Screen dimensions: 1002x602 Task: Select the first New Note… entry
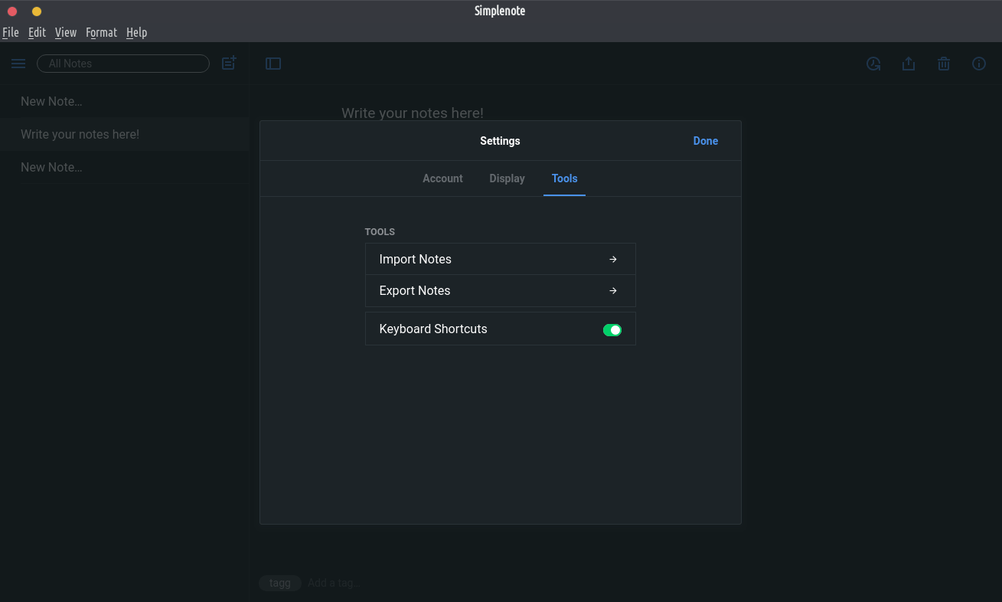124,101
